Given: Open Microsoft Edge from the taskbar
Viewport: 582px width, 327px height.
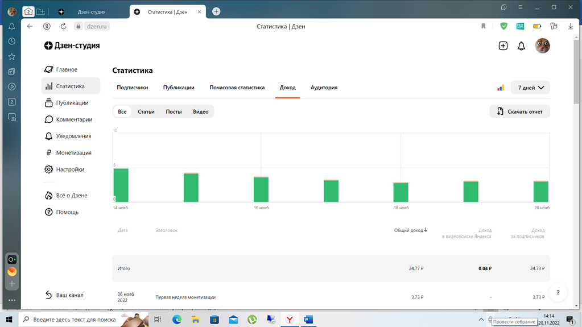Looking at the screenshot, I should click(177, 320).
